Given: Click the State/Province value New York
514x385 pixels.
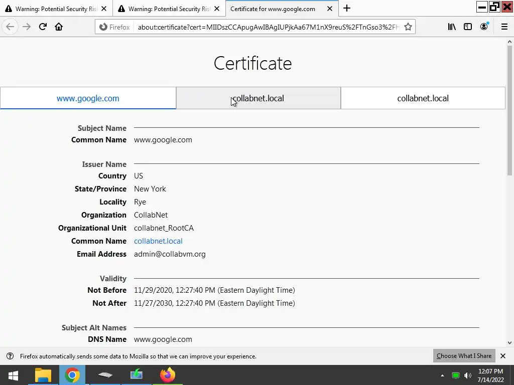Looking at the screenshot, I should tap(150, 189).
